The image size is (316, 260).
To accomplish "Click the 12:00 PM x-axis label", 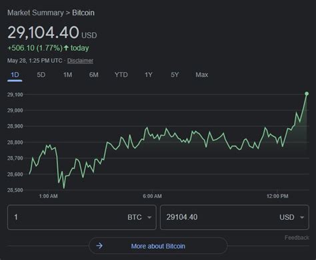I will 277,196.
